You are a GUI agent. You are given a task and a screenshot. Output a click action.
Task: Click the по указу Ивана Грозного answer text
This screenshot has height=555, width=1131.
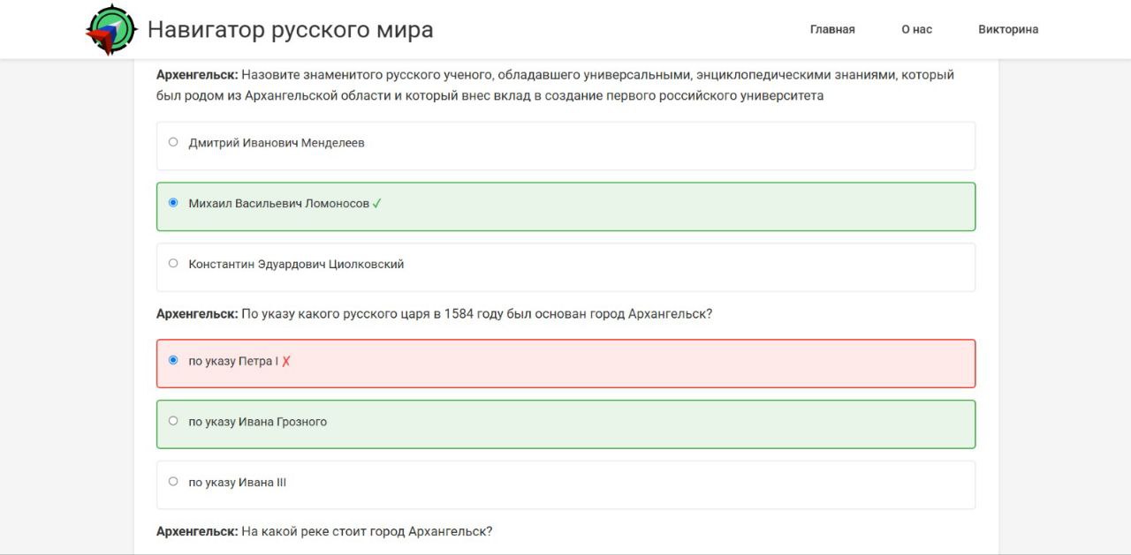(257, 422)
